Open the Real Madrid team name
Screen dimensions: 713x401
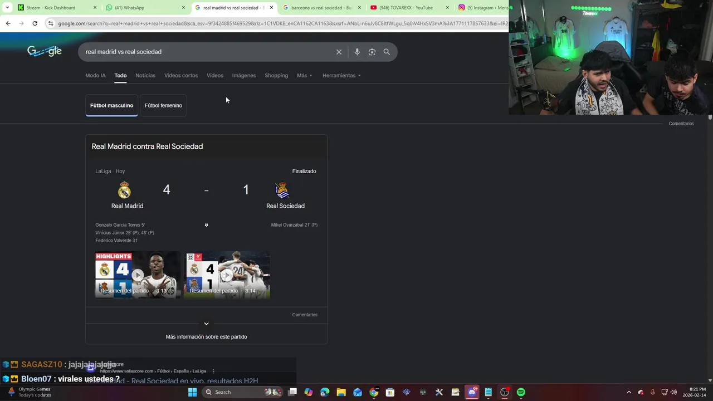coord(127,206)
